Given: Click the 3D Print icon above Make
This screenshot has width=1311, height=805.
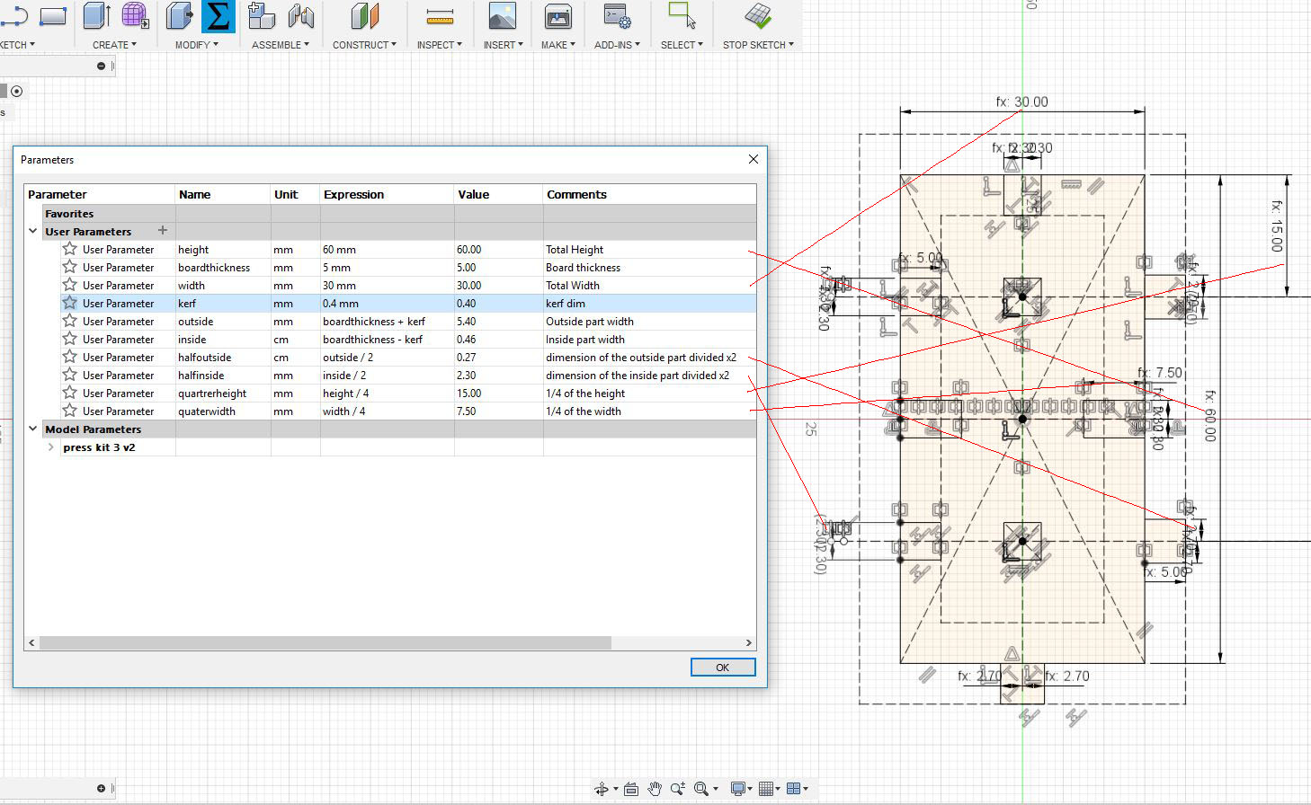Looking at the screenshot, I should click(557, 15).
